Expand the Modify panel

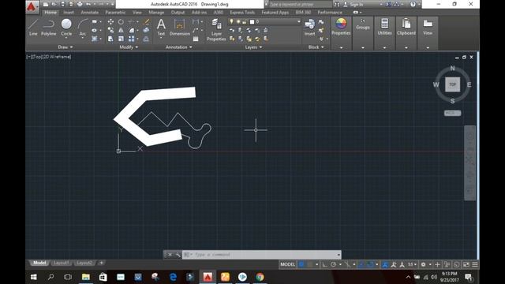click(129, 47)
